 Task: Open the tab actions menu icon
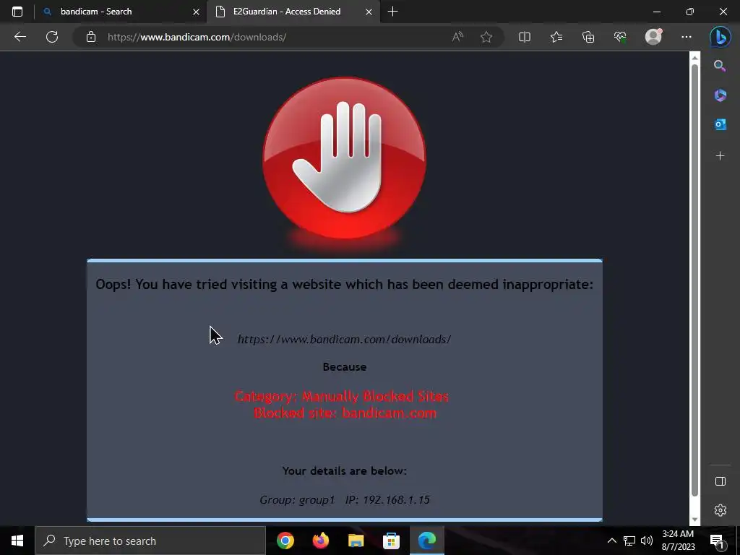point(17,12)
